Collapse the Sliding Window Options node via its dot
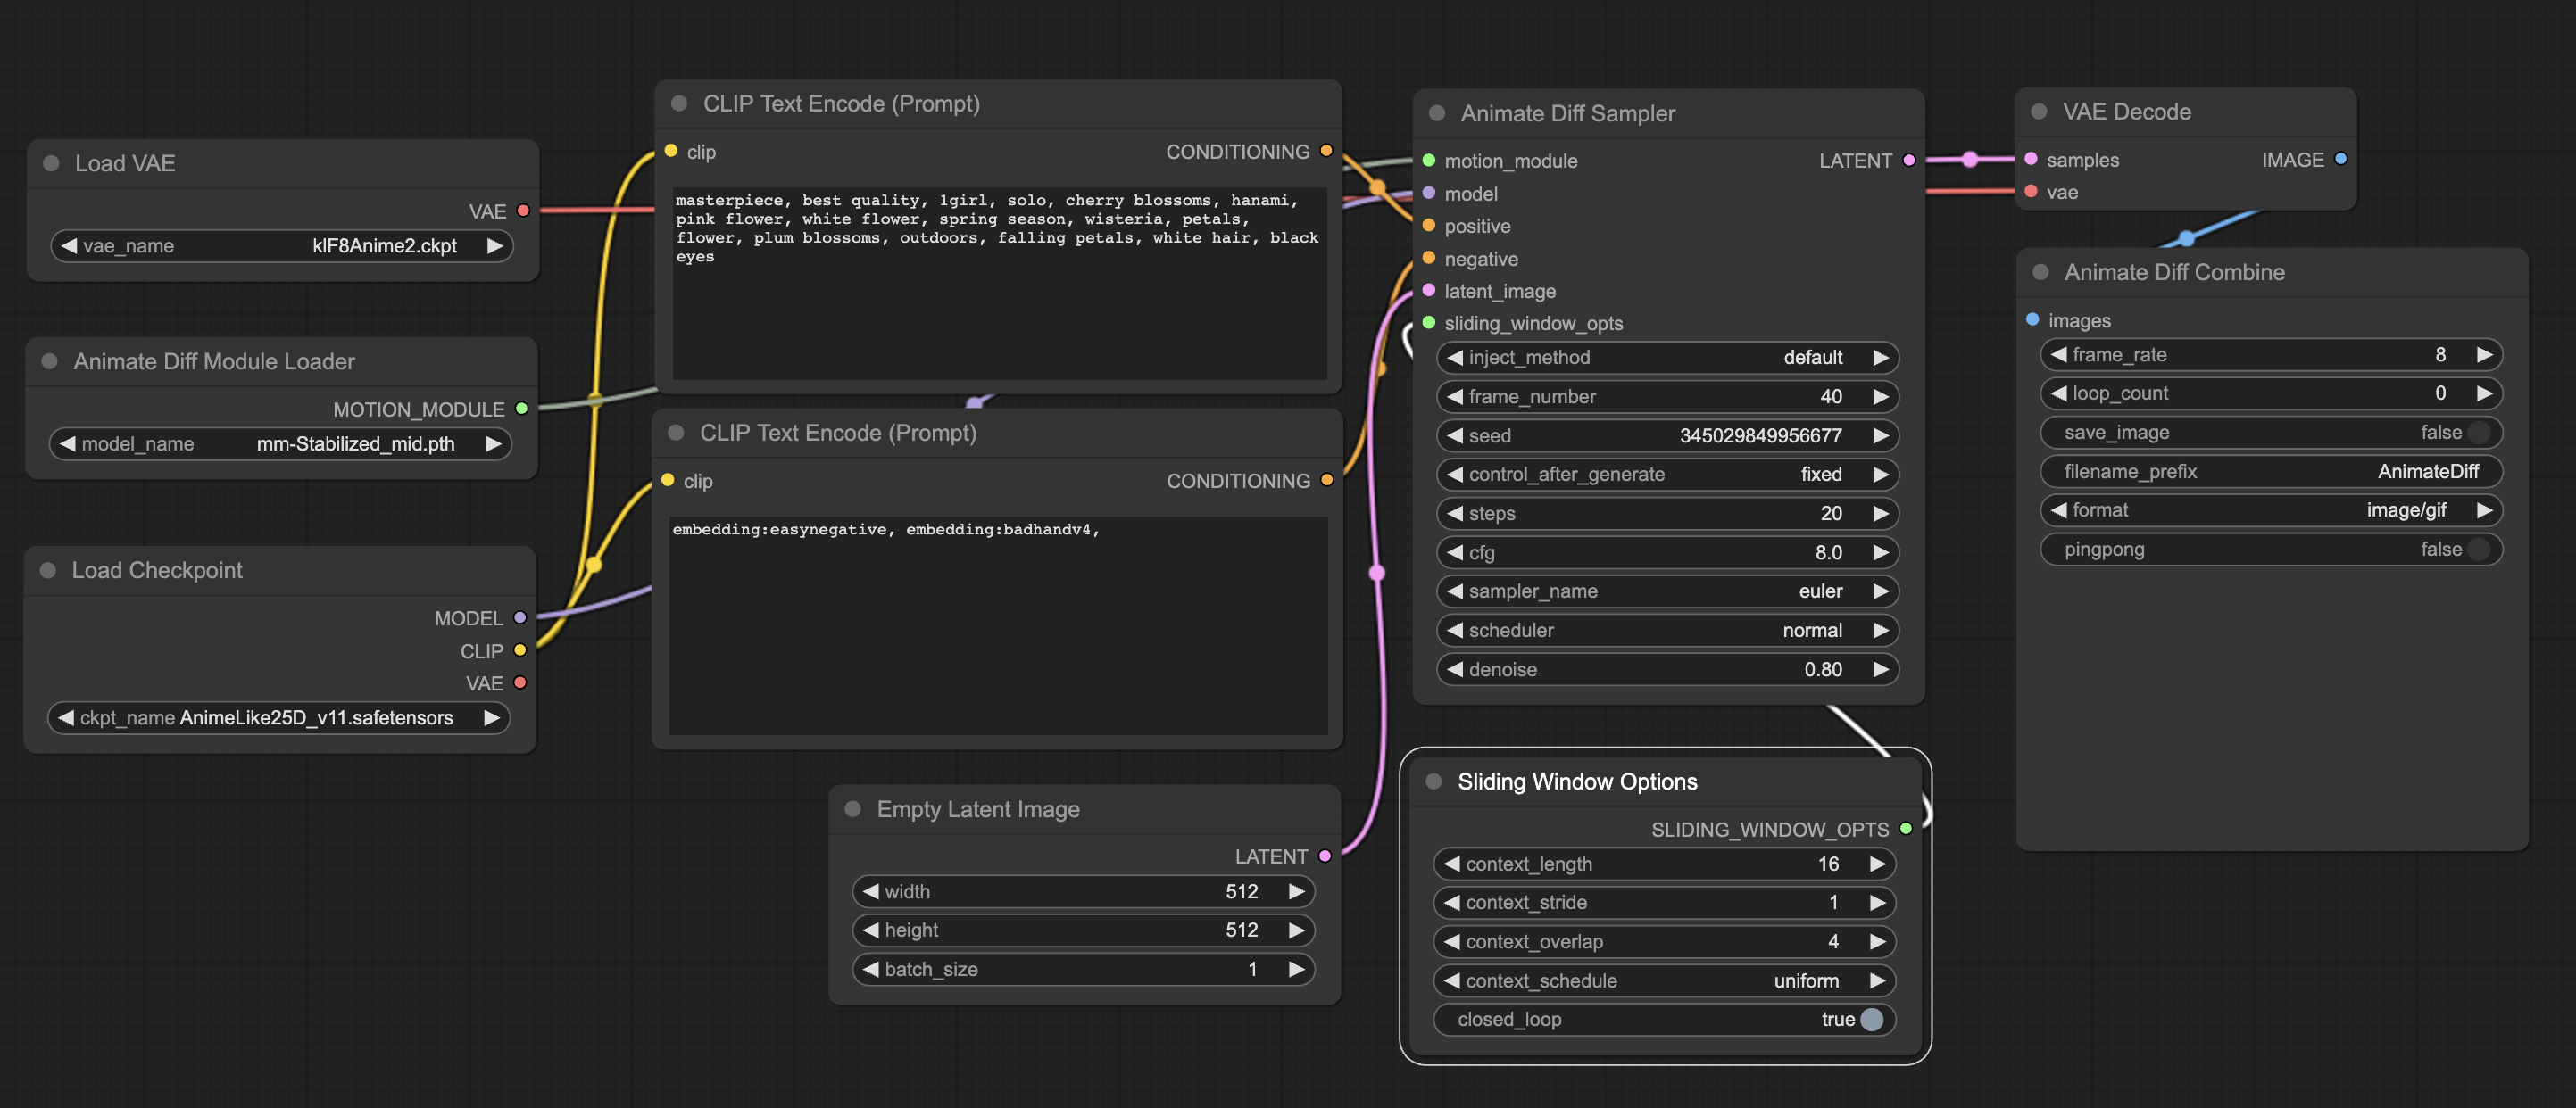 1434,781
